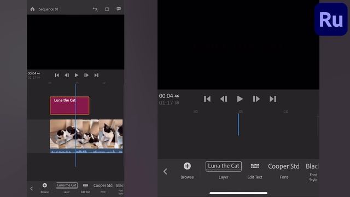350x197 pixels.
Task: Click playhead line in left timeline
Action: coord(75,125)
